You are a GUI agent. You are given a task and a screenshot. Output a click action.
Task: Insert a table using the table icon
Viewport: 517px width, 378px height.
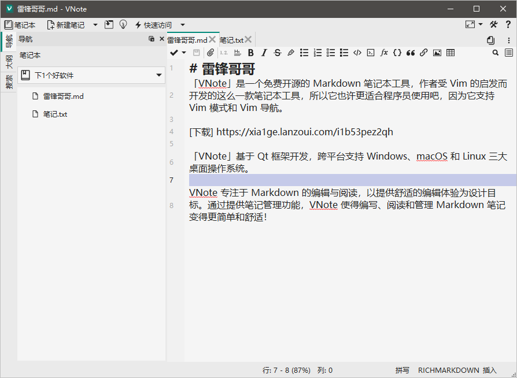coord(450,53)
